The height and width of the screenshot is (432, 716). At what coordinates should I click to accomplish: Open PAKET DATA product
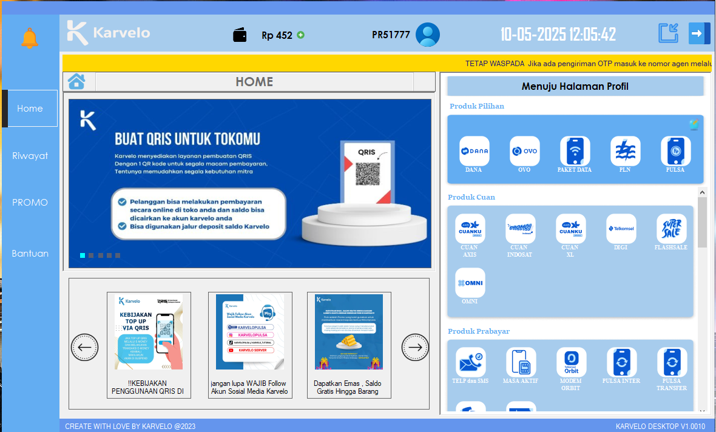pyautogui.click(x=575, y=151)
